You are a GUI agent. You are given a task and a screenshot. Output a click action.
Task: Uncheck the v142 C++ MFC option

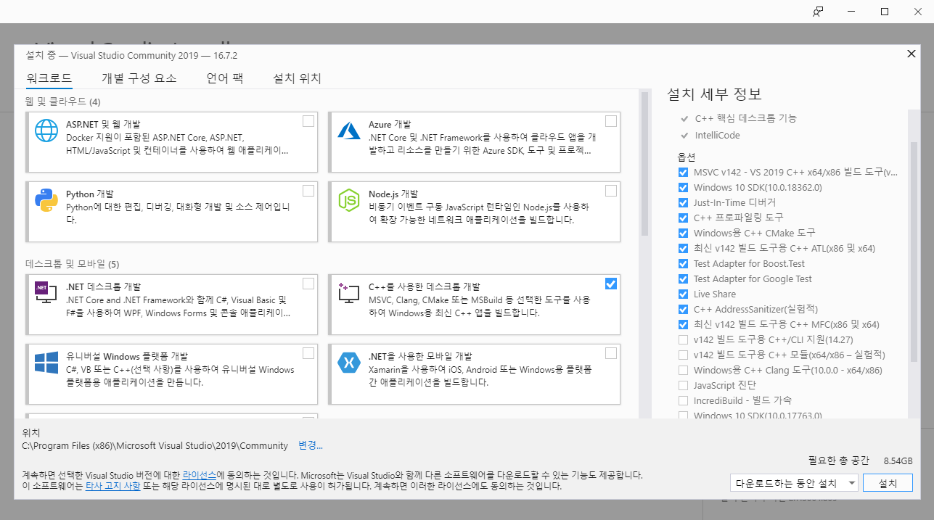point(683,325)
